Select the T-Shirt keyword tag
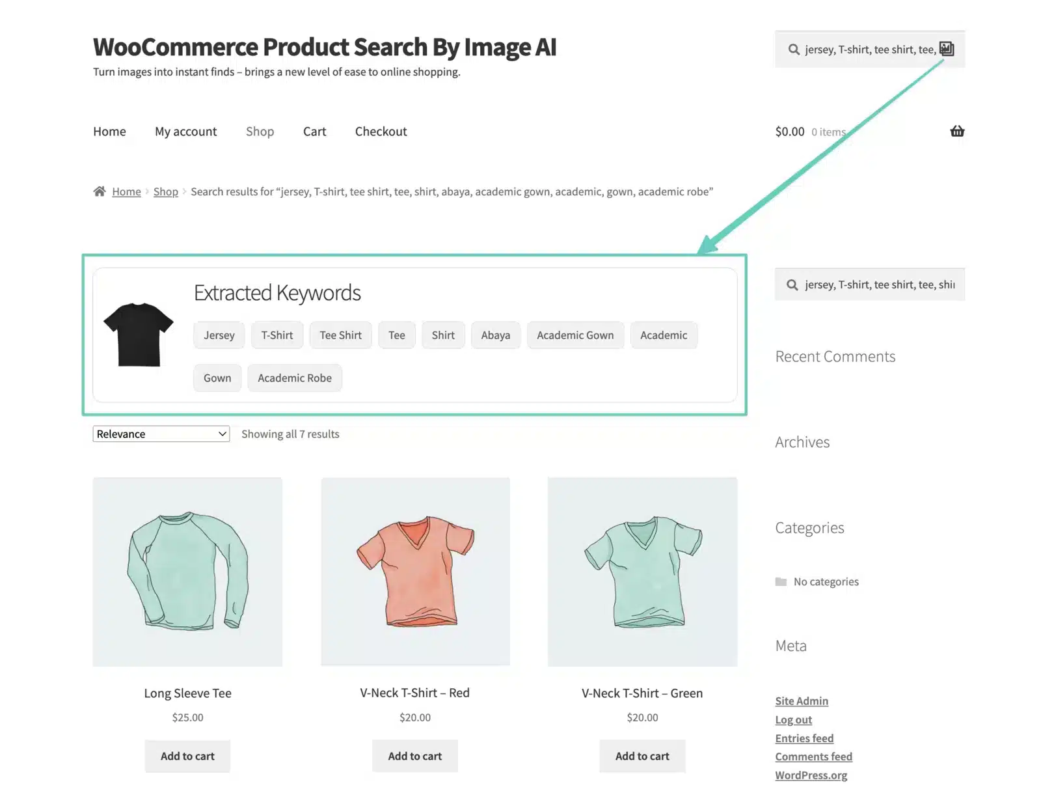The height and width of the screenshot is (806, 1041). (x=277, y=335)
